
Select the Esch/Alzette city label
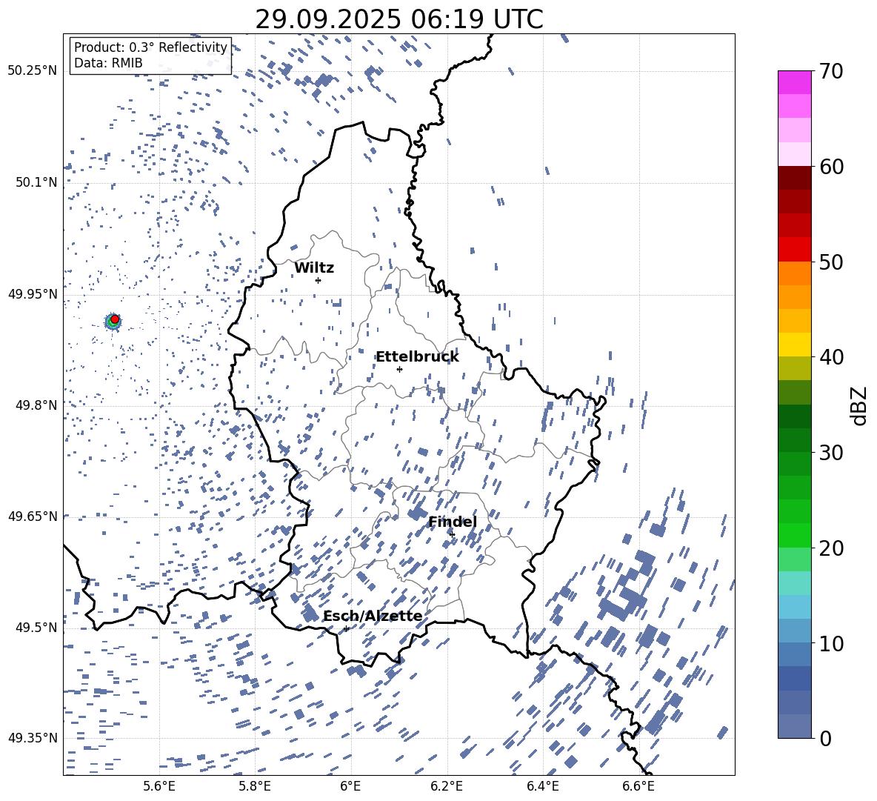point(373,616)
